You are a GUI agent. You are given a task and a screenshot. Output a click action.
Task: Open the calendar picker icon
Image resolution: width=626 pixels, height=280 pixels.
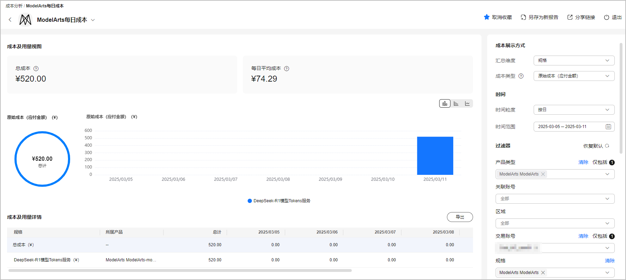[608, 127]
